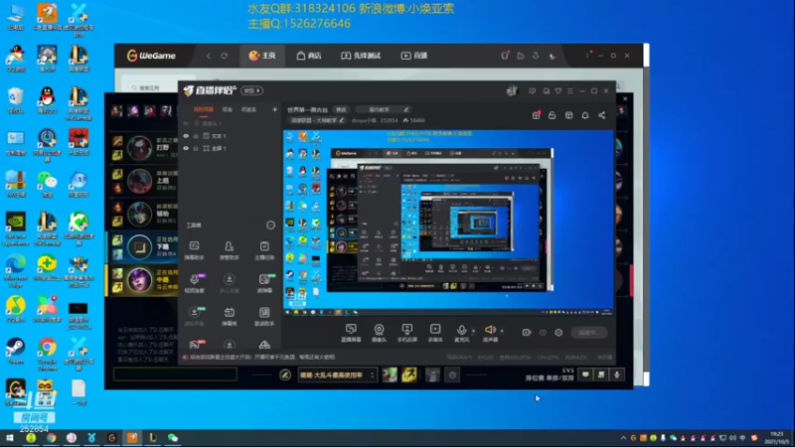
Task: Click the 多媒体 multimedia source button
Action: point(435,333)
